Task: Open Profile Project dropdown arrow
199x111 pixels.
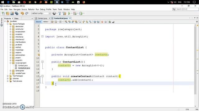Action: click(84, 13)
